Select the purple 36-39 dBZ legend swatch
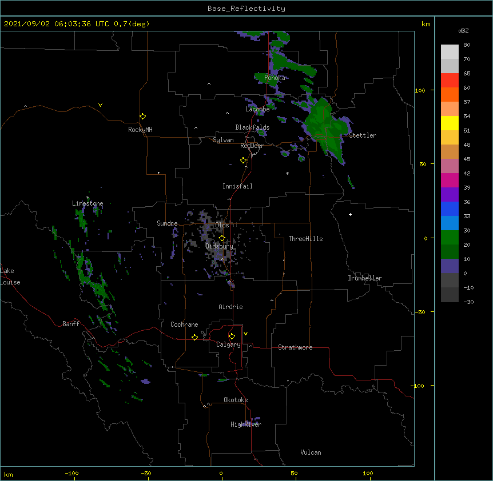 tap(450, 195)
